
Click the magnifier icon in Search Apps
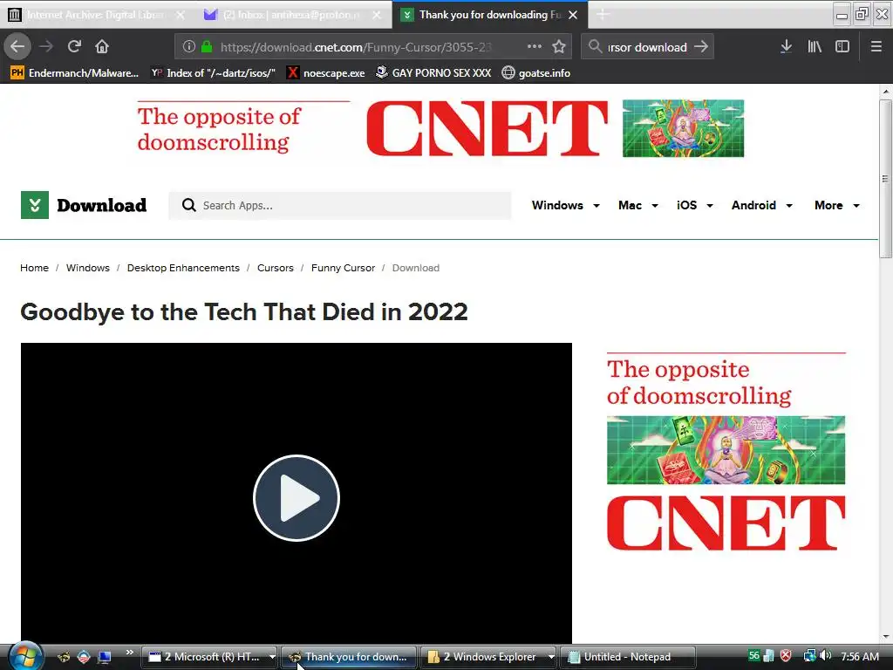click(189, 205)
